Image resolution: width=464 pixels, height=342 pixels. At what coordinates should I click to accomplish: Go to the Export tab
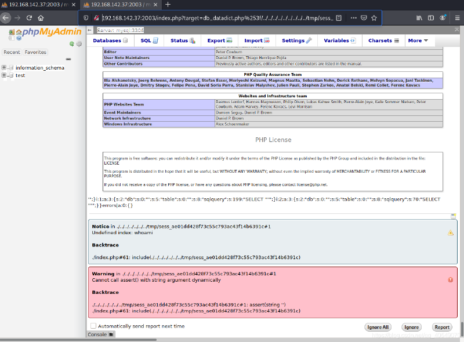point(220,41)
